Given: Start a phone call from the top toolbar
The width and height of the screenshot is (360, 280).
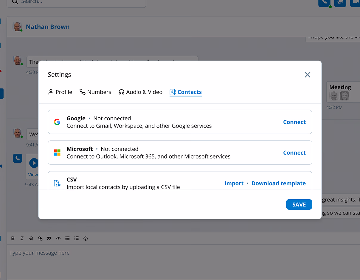Looking at the screenshot, I should click(x=324, y=3).
